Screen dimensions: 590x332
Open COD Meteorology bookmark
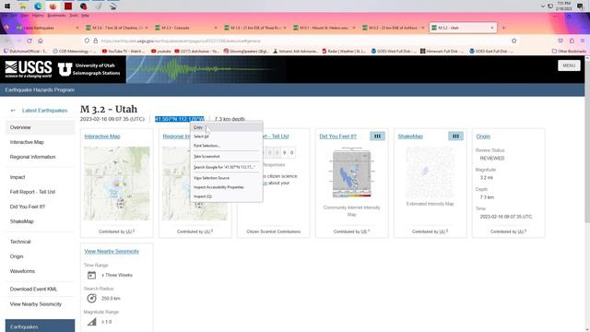point(75,52)
